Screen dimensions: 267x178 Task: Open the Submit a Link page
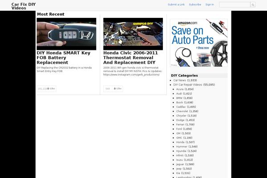pos(176,4)
